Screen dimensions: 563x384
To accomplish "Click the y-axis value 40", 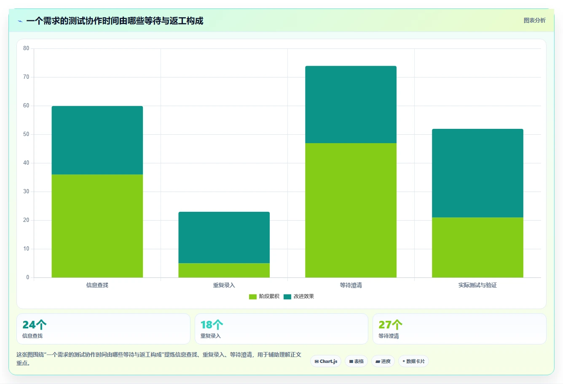I will pos(26,163).
